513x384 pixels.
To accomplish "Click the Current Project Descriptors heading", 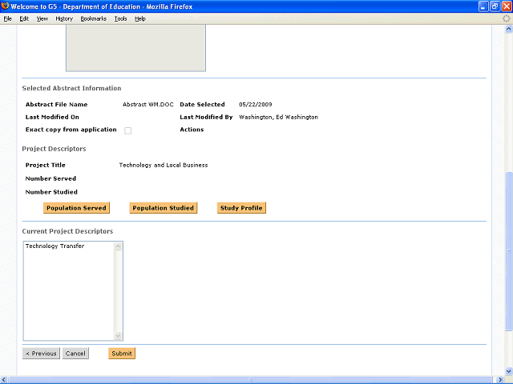I will [x=67, y=231].
